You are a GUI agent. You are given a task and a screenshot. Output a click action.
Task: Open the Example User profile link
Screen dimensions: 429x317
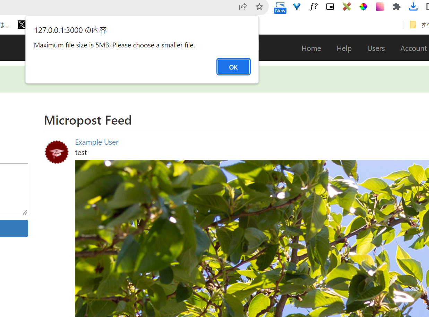point(97,142)
